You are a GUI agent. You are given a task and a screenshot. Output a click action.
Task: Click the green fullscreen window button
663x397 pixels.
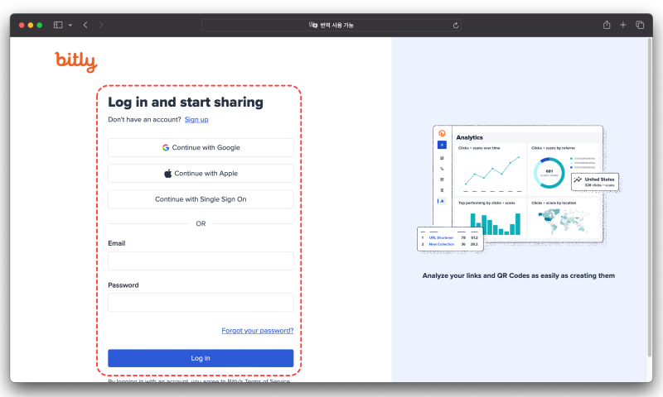[39, 25]
